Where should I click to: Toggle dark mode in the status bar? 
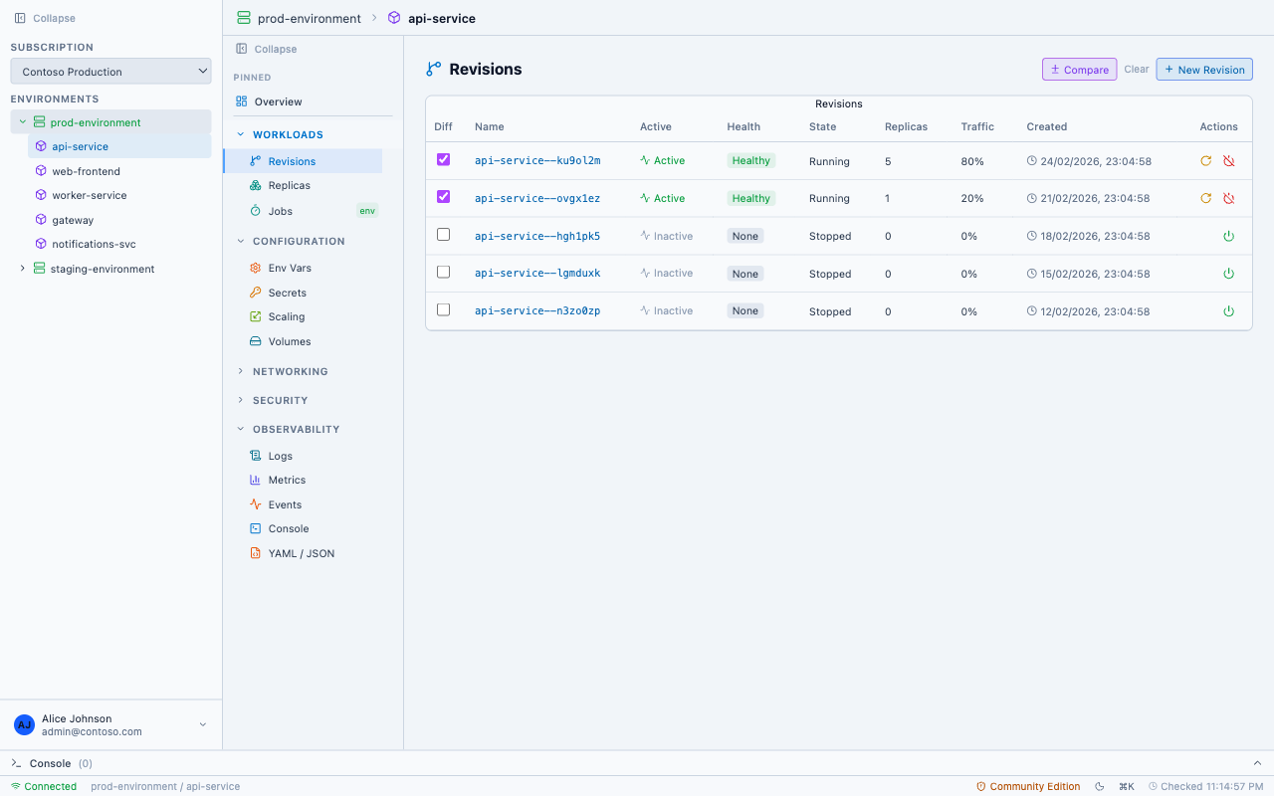pyautogui.click(x=1101, y=786)
